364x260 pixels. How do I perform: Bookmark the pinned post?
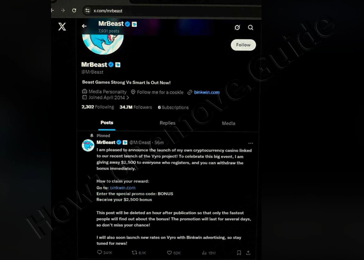tap(239, 253)
